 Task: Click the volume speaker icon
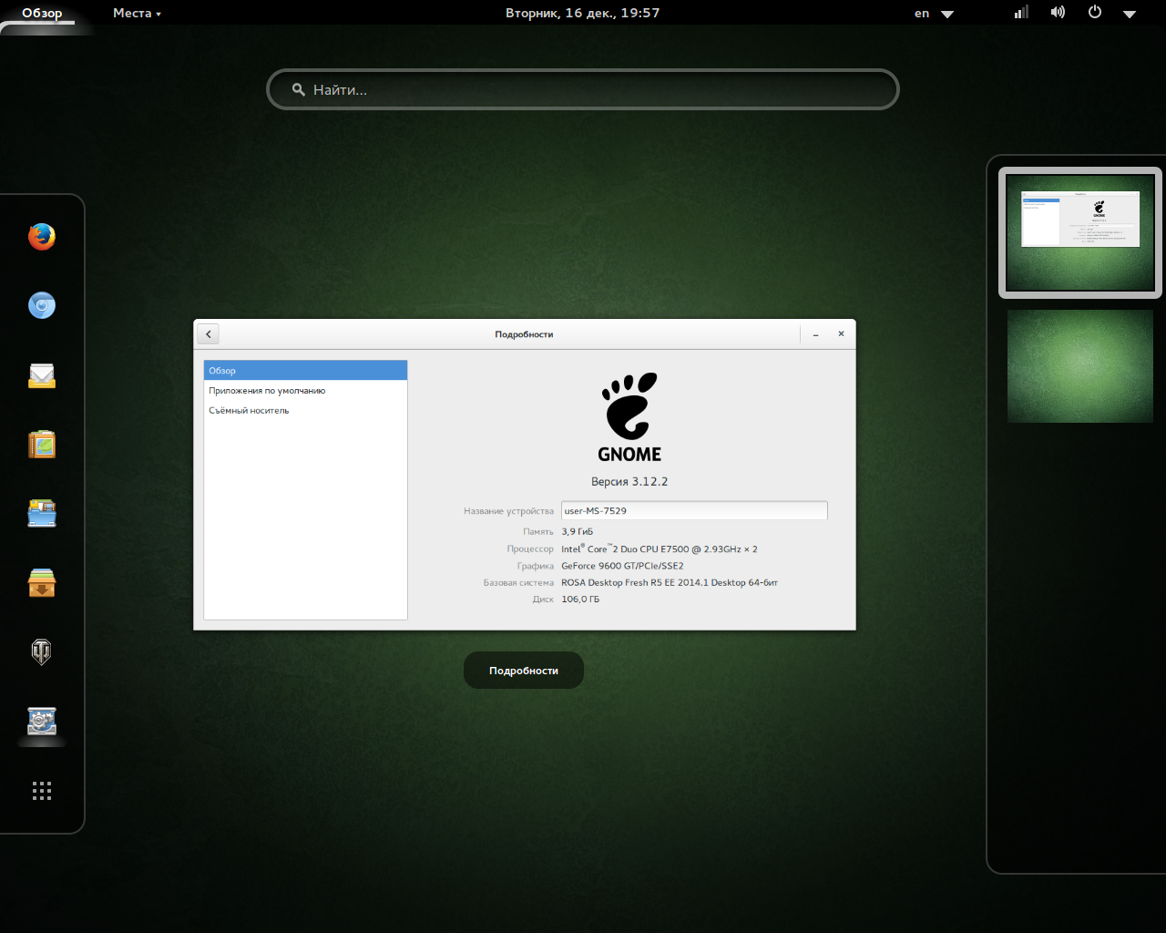click(x=1058, y=13)
